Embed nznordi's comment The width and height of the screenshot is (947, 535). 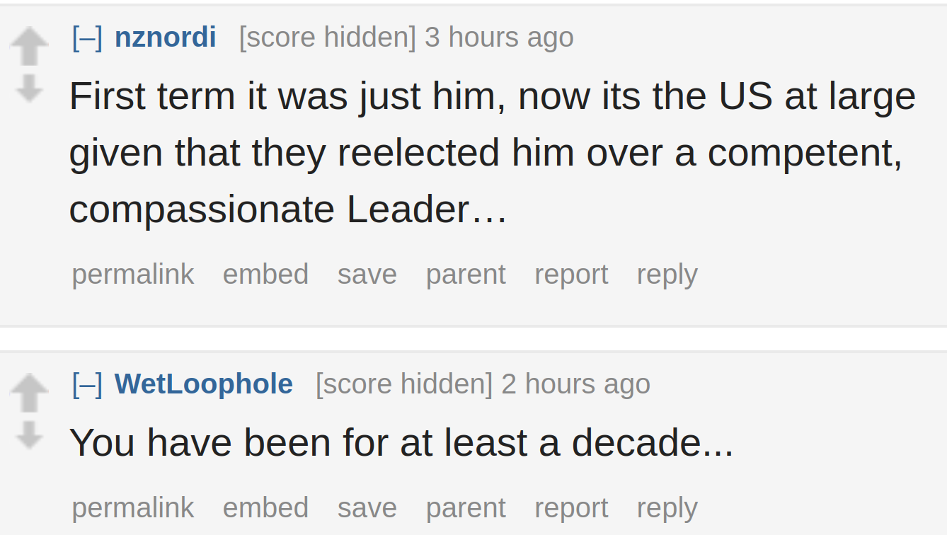(265, 275)
